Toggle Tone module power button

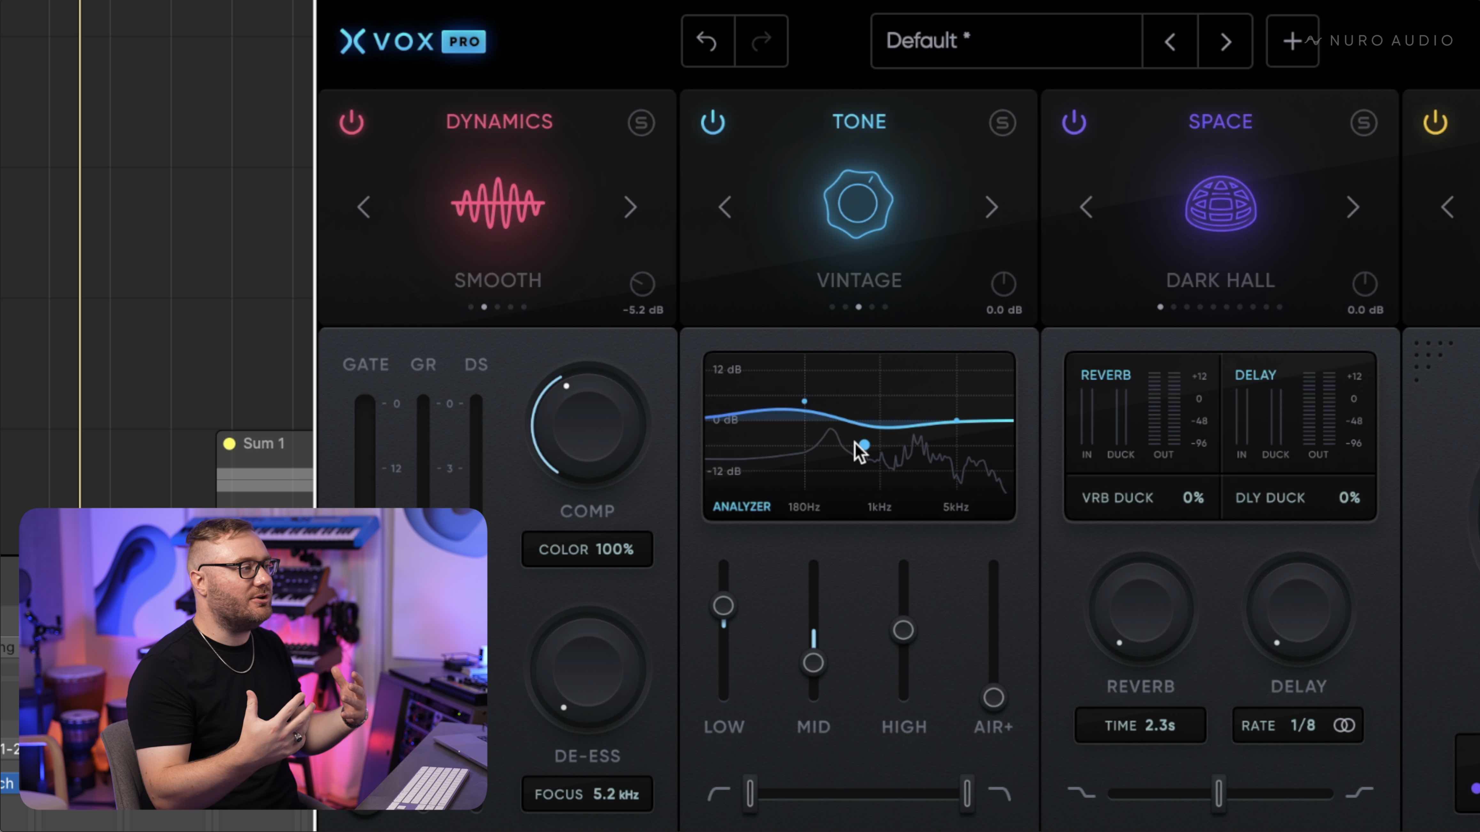coord(713,122)
